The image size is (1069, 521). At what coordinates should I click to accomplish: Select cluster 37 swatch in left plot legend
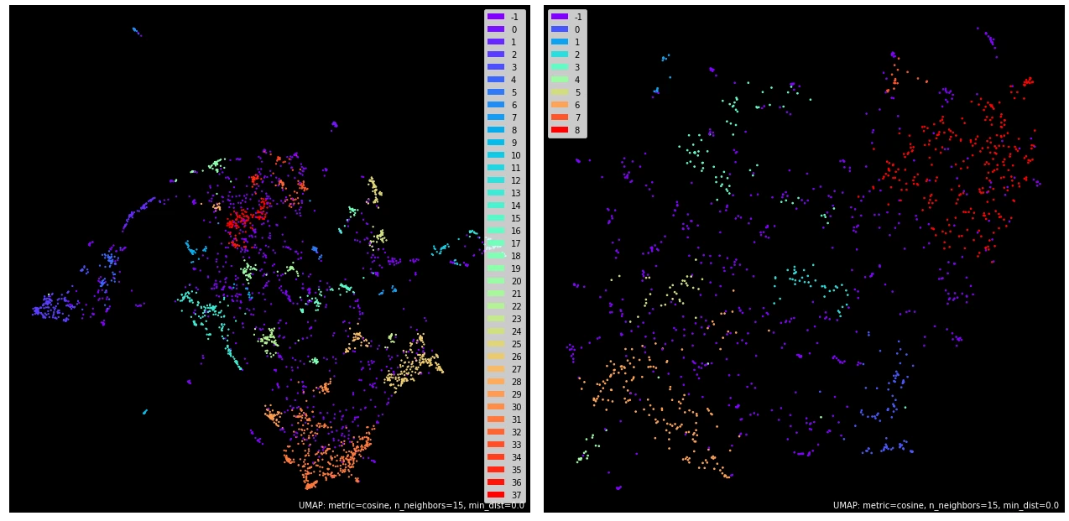pos(496,495)
